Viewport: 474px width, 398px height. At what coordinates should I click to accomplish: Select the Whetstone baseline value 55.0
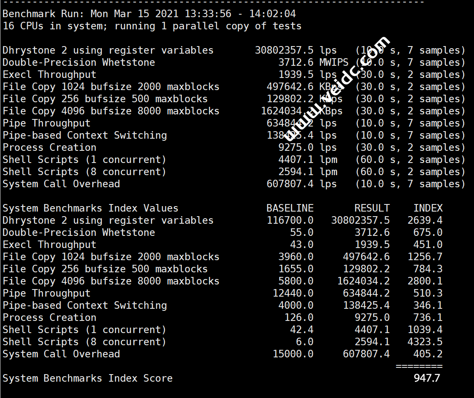[x=301, y=233]
